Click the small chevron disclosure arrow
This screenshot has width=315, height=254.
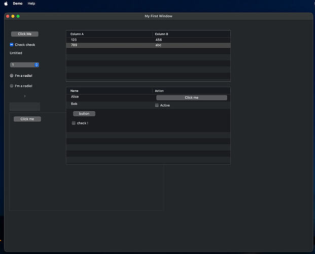pyautogui.click(x=25, y=96)
